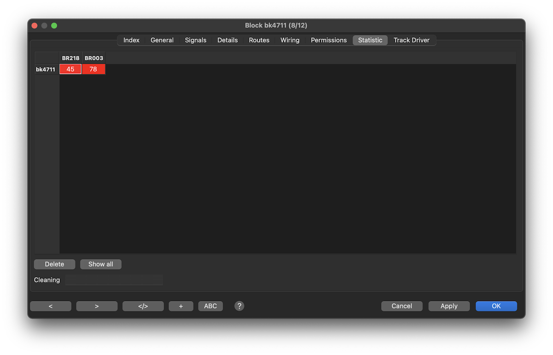Click the Apply button
The image size is (553, 355).
click(x=449, y=306)
